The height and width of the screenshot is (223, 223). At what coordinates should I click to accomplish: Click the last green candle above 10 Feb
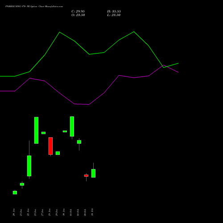pyautogui.click(x=93, y=173)
